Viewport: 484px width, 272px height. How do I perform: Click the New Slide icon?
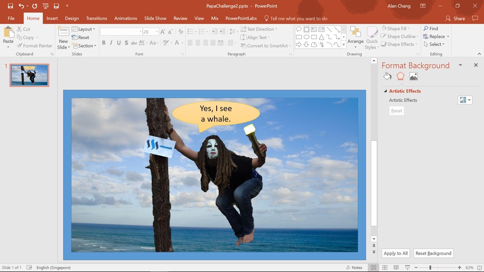pos(64,32)
